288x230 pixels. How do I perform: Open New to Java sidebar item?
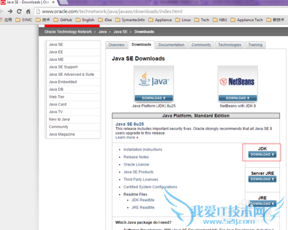point(73,120)
